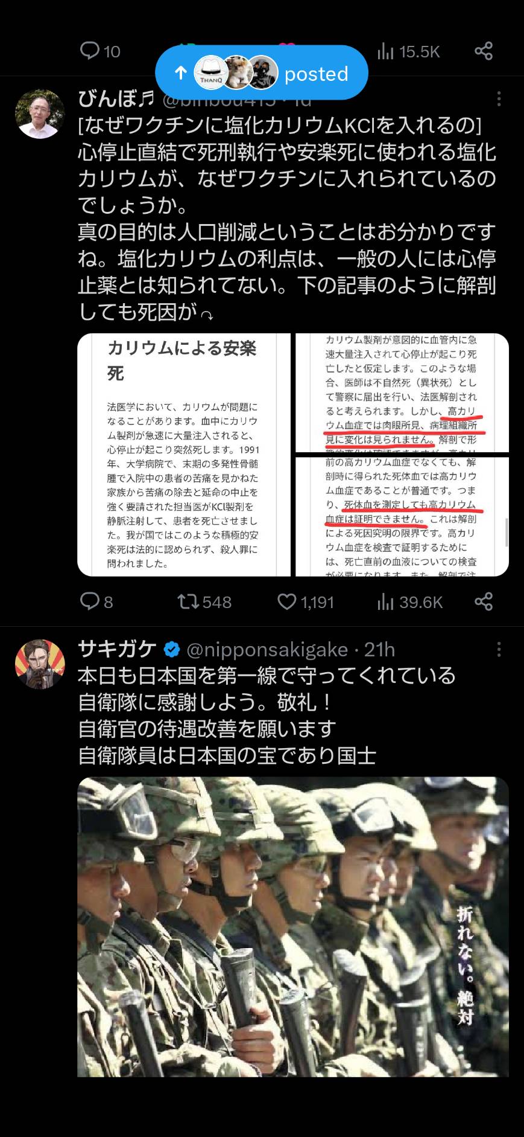Open the カリウムによる安楽死 article image
The image size is (524, 1137).
(184, 455)
